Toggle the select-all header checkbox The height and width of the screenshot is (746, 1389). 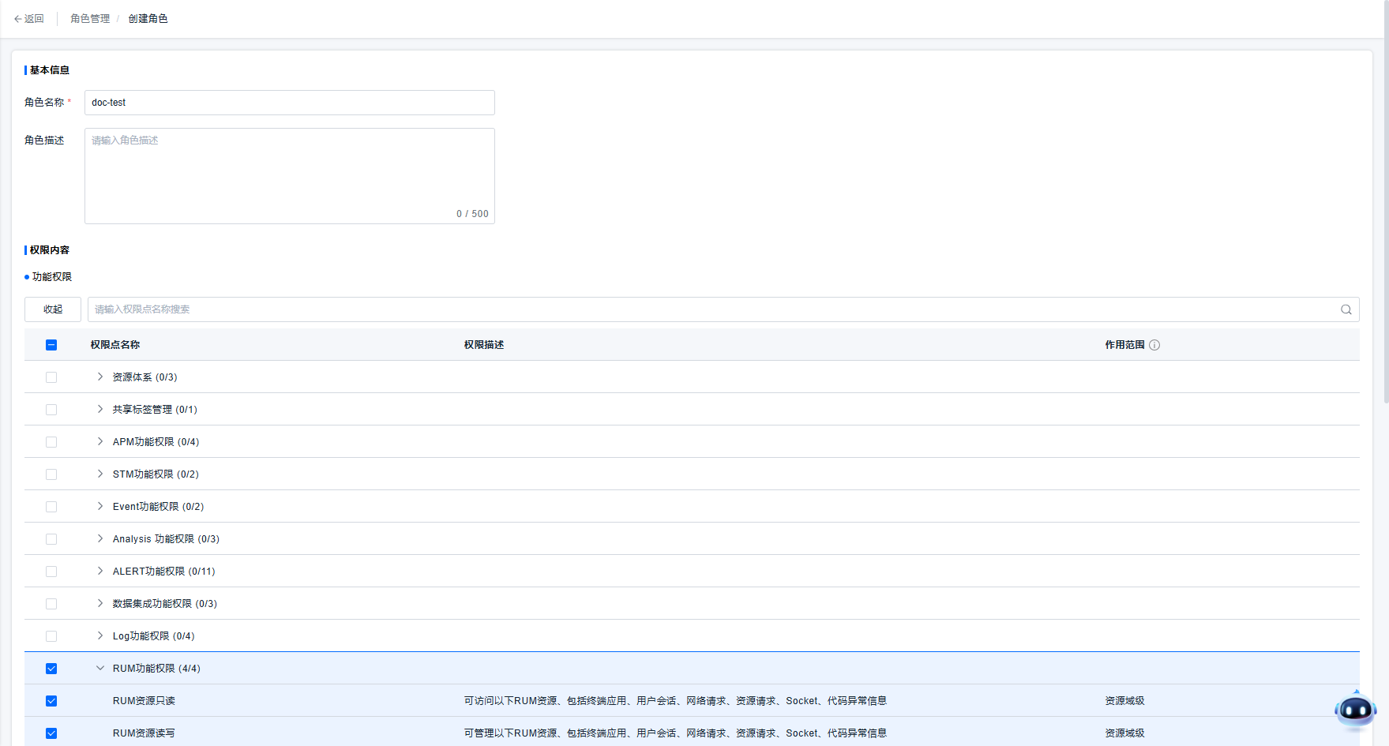[x=51, y=345]
